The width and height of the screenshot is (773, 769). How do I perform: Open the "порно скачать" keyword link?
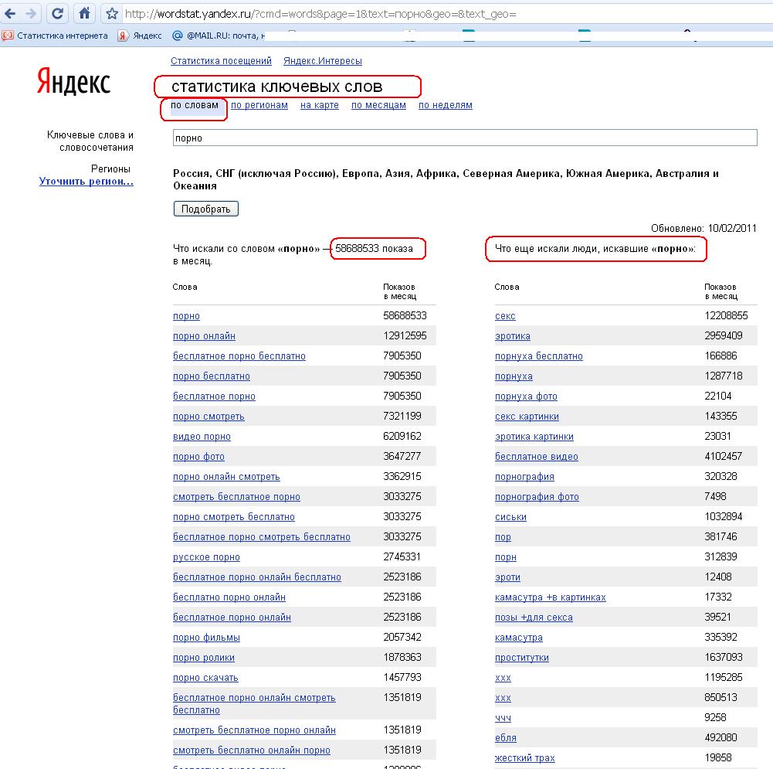[205, 678]
